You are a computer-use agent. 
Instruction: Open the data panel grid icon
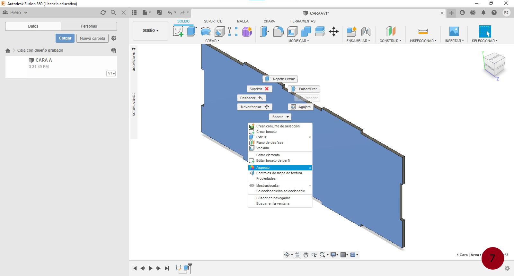(x=134, y=13)
